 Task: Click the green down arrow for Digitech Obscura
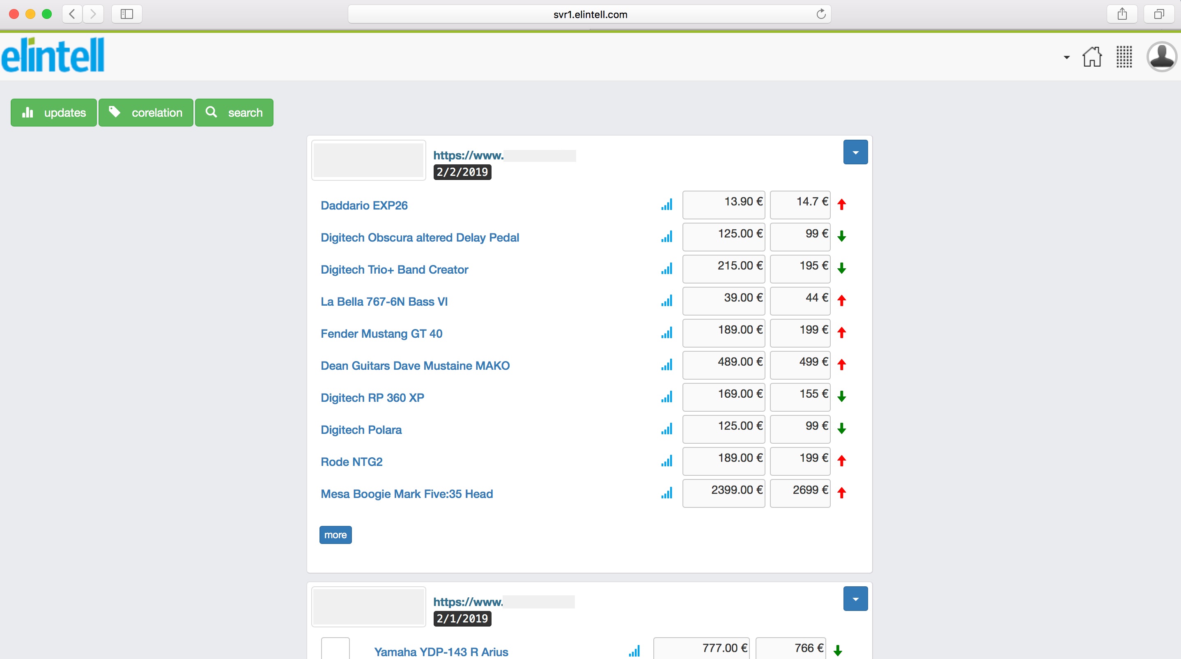tap(841, 236)
